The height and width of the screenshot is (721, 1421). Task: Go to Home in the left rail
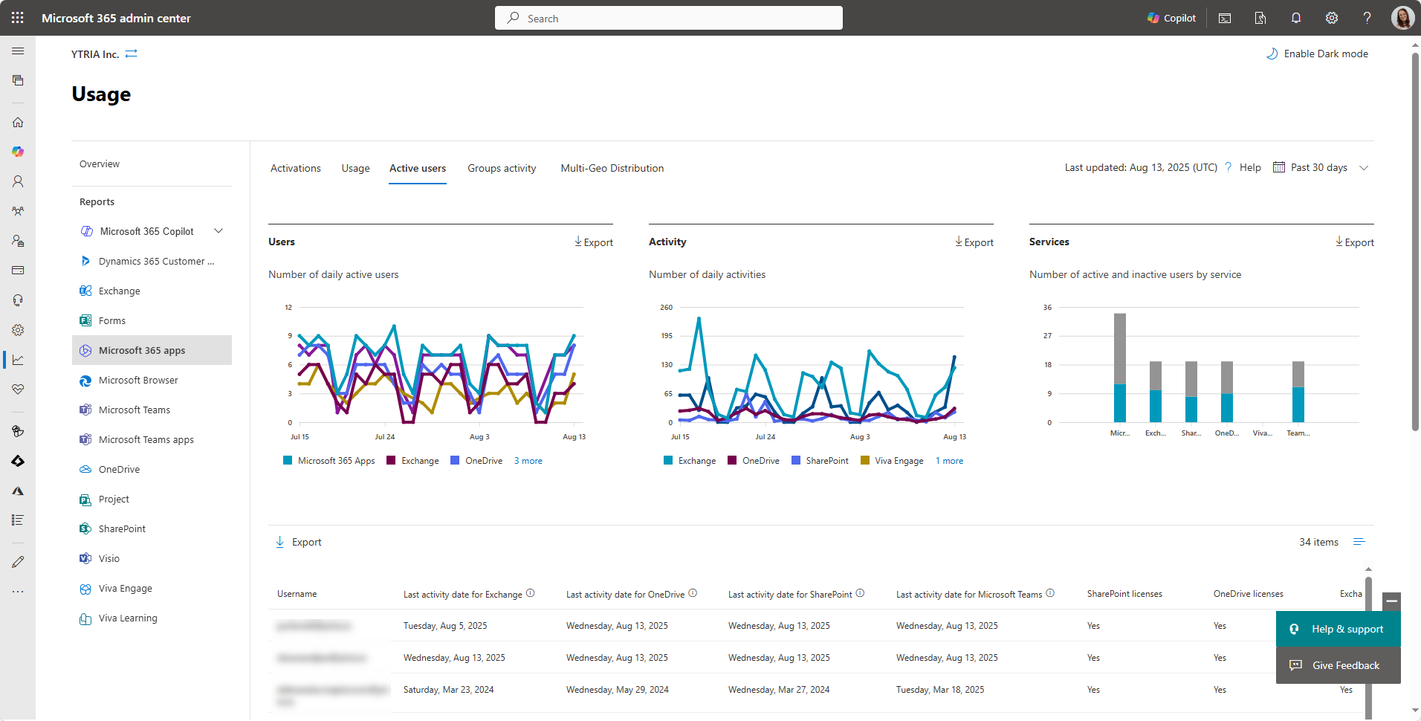pyautogui.click(x=18, y=122)
